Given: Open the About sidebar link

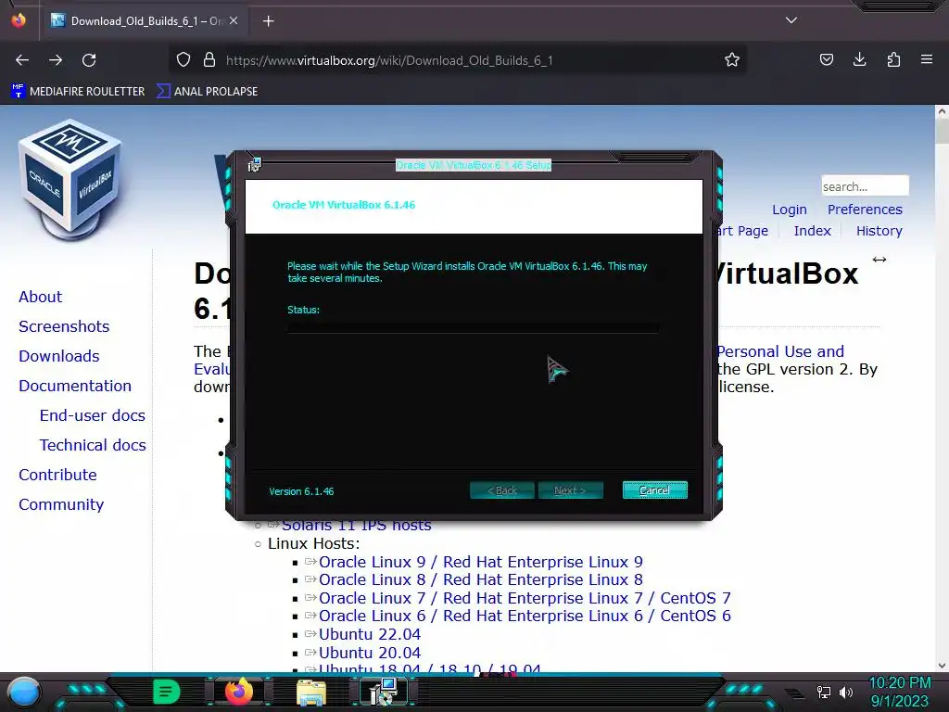Looking at the screenshot, I should click(40, 297).
